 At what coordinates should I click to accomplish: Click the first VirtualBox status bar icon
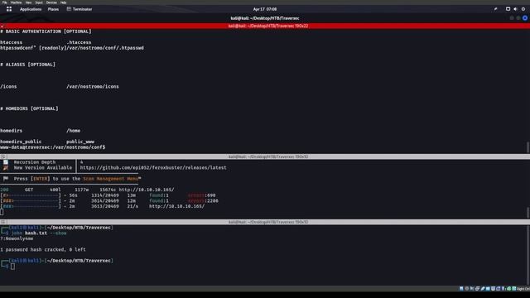[461, 289]
